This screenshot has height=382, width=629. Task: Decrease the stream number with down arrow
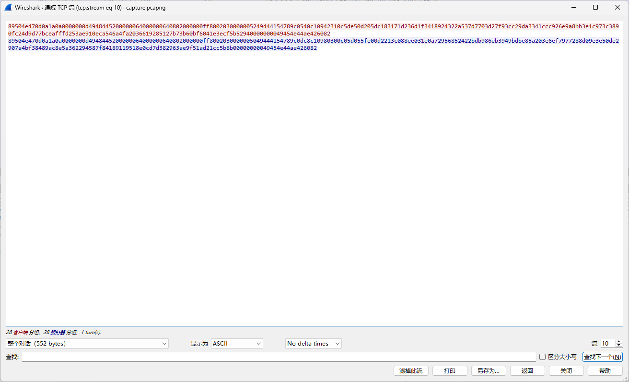[x=618, y=346]
